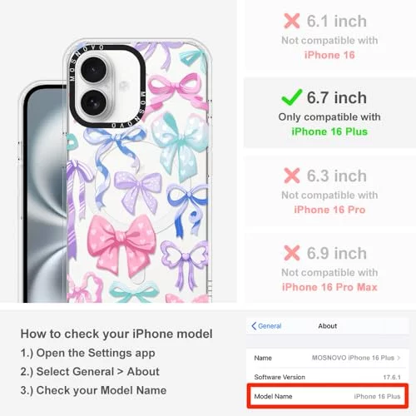Open the Name row chevron
This screenshot has width=416, height=416.
[x=399, y=358]
